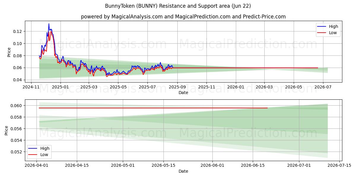Click the 2026-07 date tick label
The image size is (356, 178).
click(x=323, y=87)
